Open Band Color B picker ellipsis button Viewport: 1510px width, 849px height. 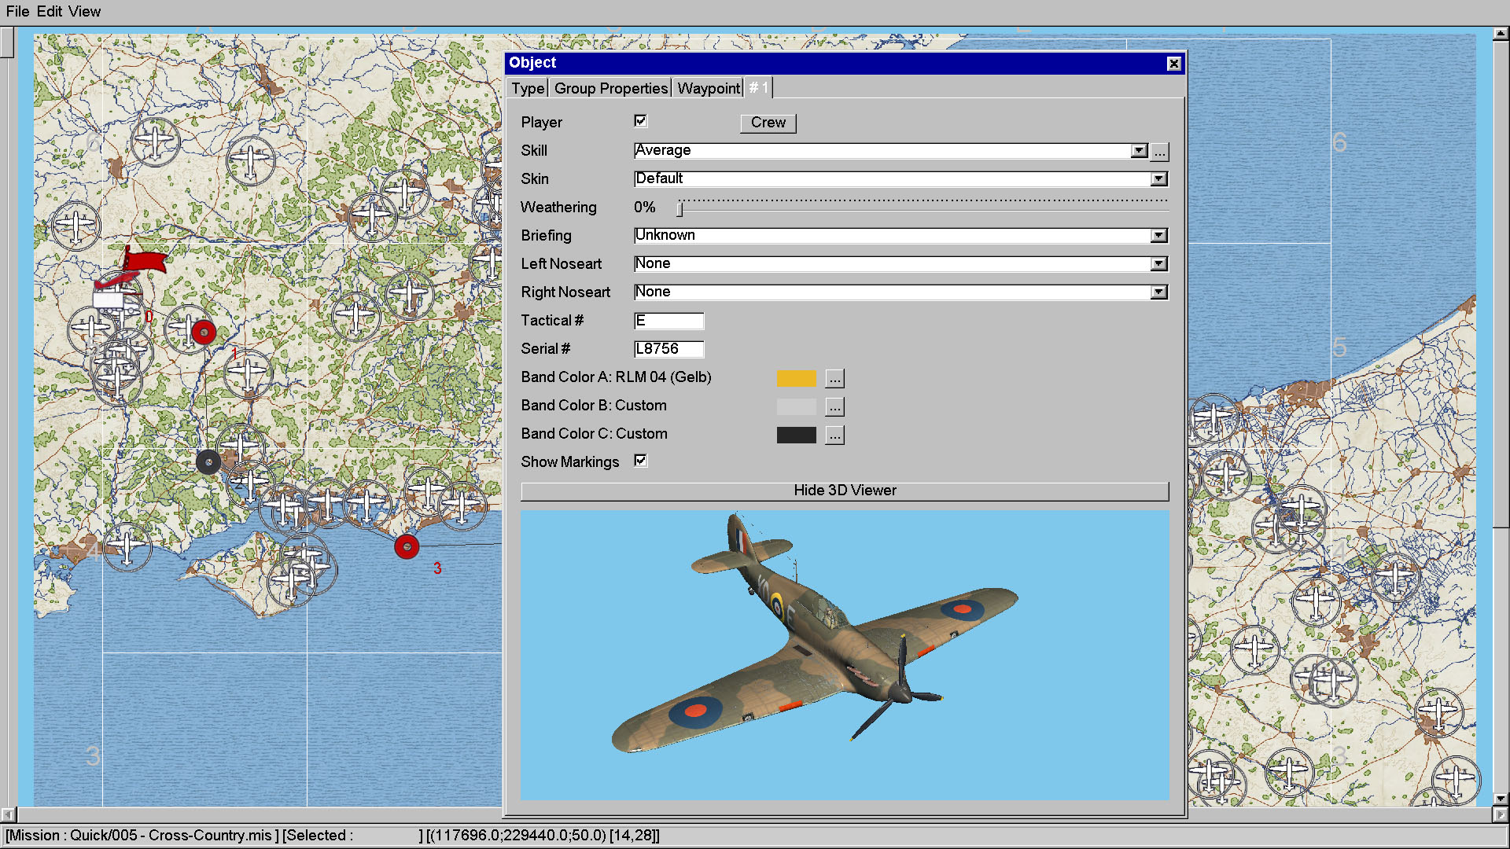[834, 406]
